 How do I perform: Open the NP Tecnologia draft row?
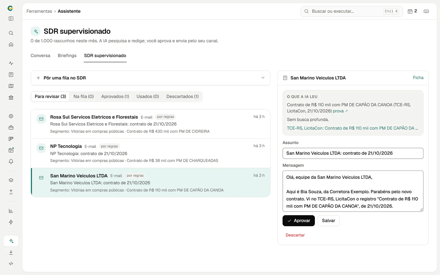point(150,153)
